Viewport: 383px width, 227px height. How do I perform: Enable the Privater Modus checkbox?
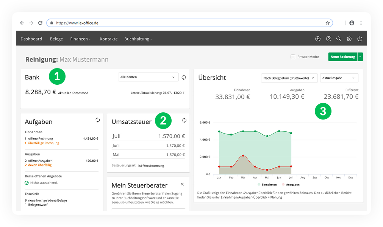tap(293, 57)
